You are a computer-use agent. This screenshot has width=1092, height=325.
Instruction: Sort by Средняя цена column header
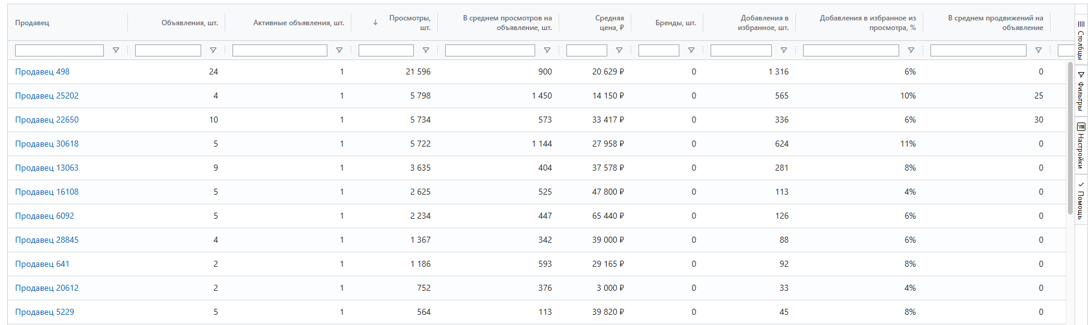tap(610, 23)
